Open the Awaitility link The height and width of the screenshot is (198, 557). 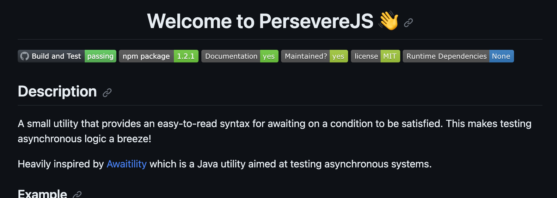point(126,164)
